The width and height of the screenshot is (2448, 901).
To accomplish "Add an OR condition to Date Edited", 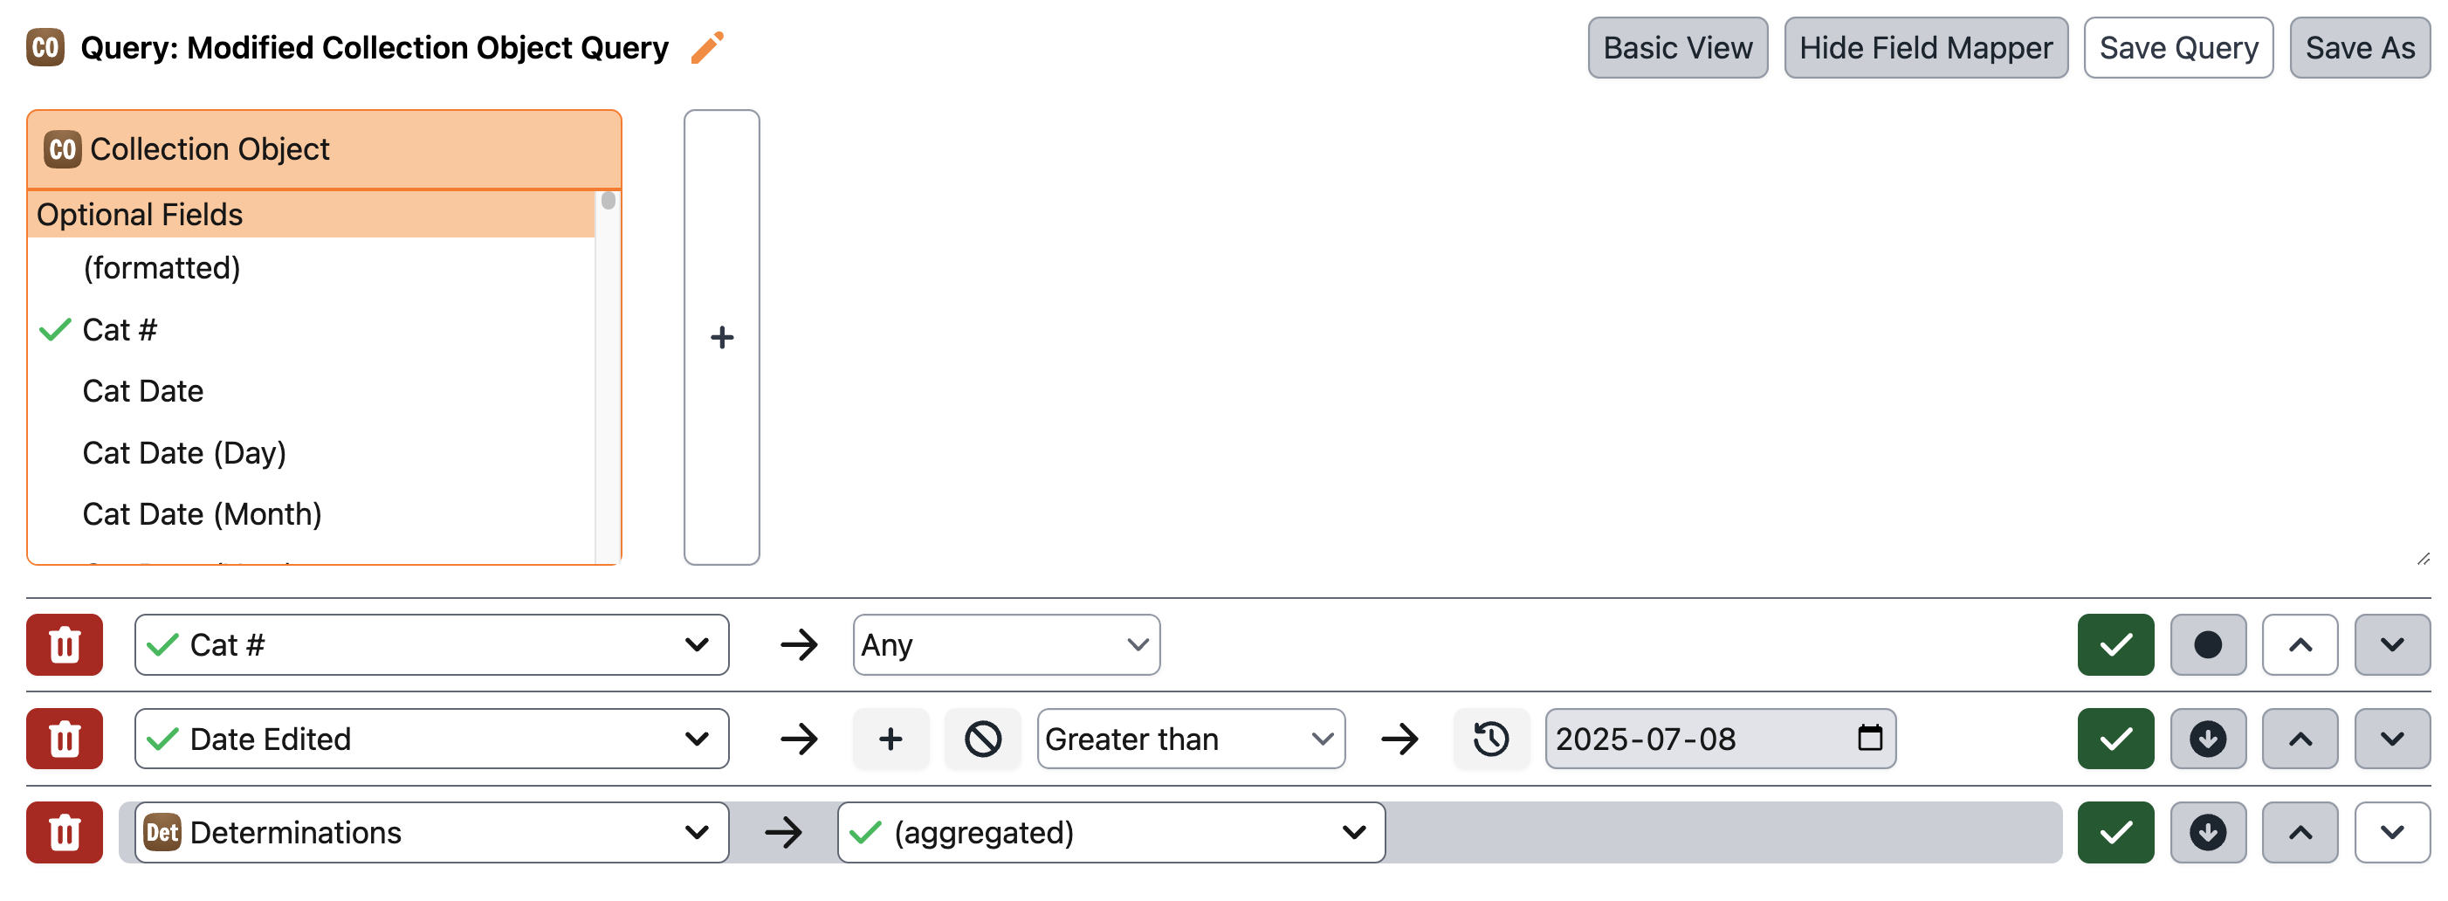I will 890,739.
